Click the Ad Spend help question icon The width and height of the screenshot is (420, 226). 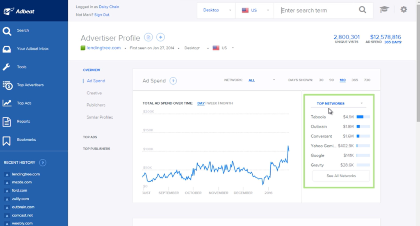coord(173,81)
